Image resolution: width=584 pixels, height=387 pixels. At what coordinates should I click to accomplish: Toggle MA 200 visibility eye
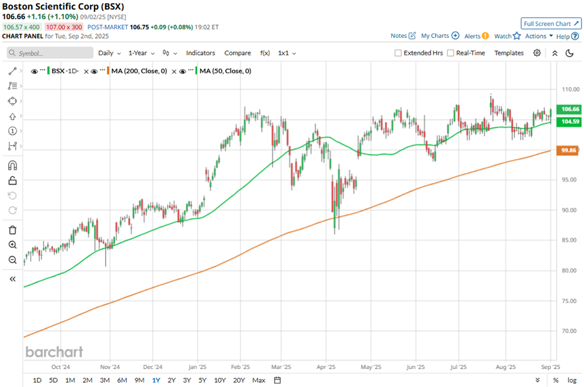(x=94, y=71)
